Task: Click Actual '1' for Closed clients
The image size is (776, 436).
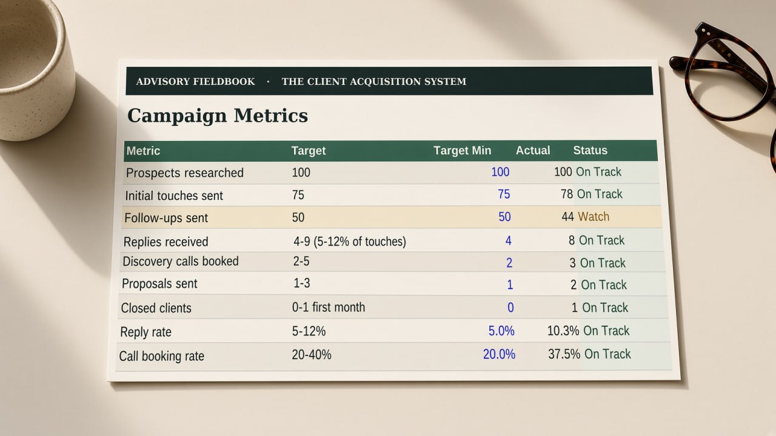Action: click(575, 308)
